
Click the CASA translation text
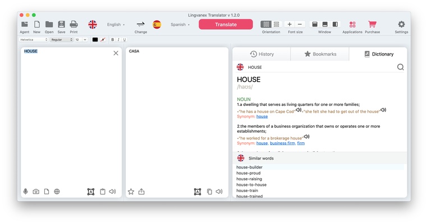click(134, 51)
